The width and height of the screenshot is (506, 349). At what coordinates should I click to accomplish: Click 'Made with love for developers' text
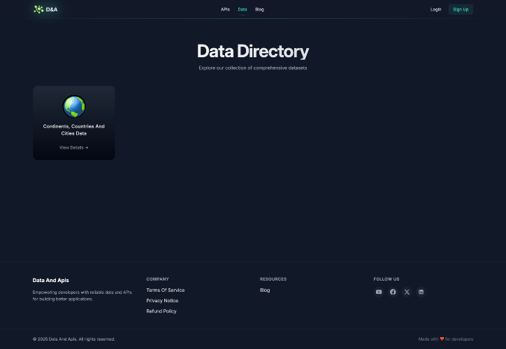[x=446, y=339]
